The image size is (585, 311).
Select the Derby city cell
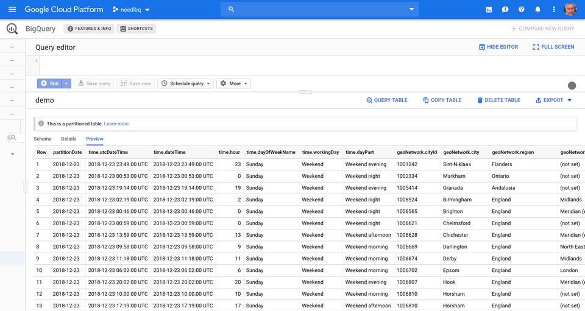click(x=450, y=259)
